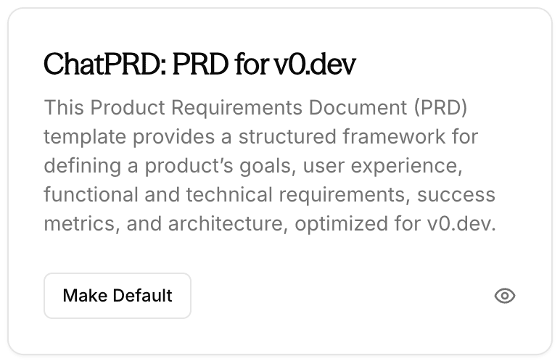Viewport: 560px width, 361px height.
Task: Click "metrics, and architecture" description text
Action: [x=166, y=224]
